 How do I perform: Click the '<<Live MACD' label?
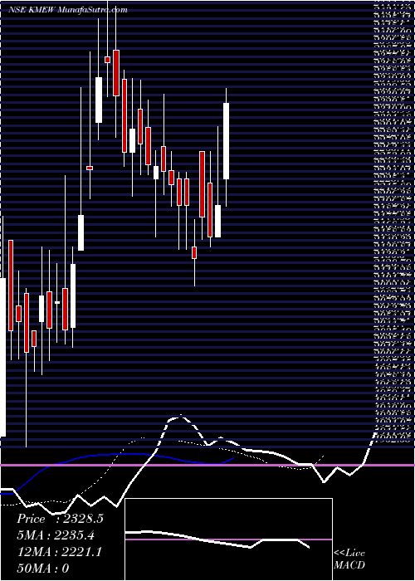[349, 559]
